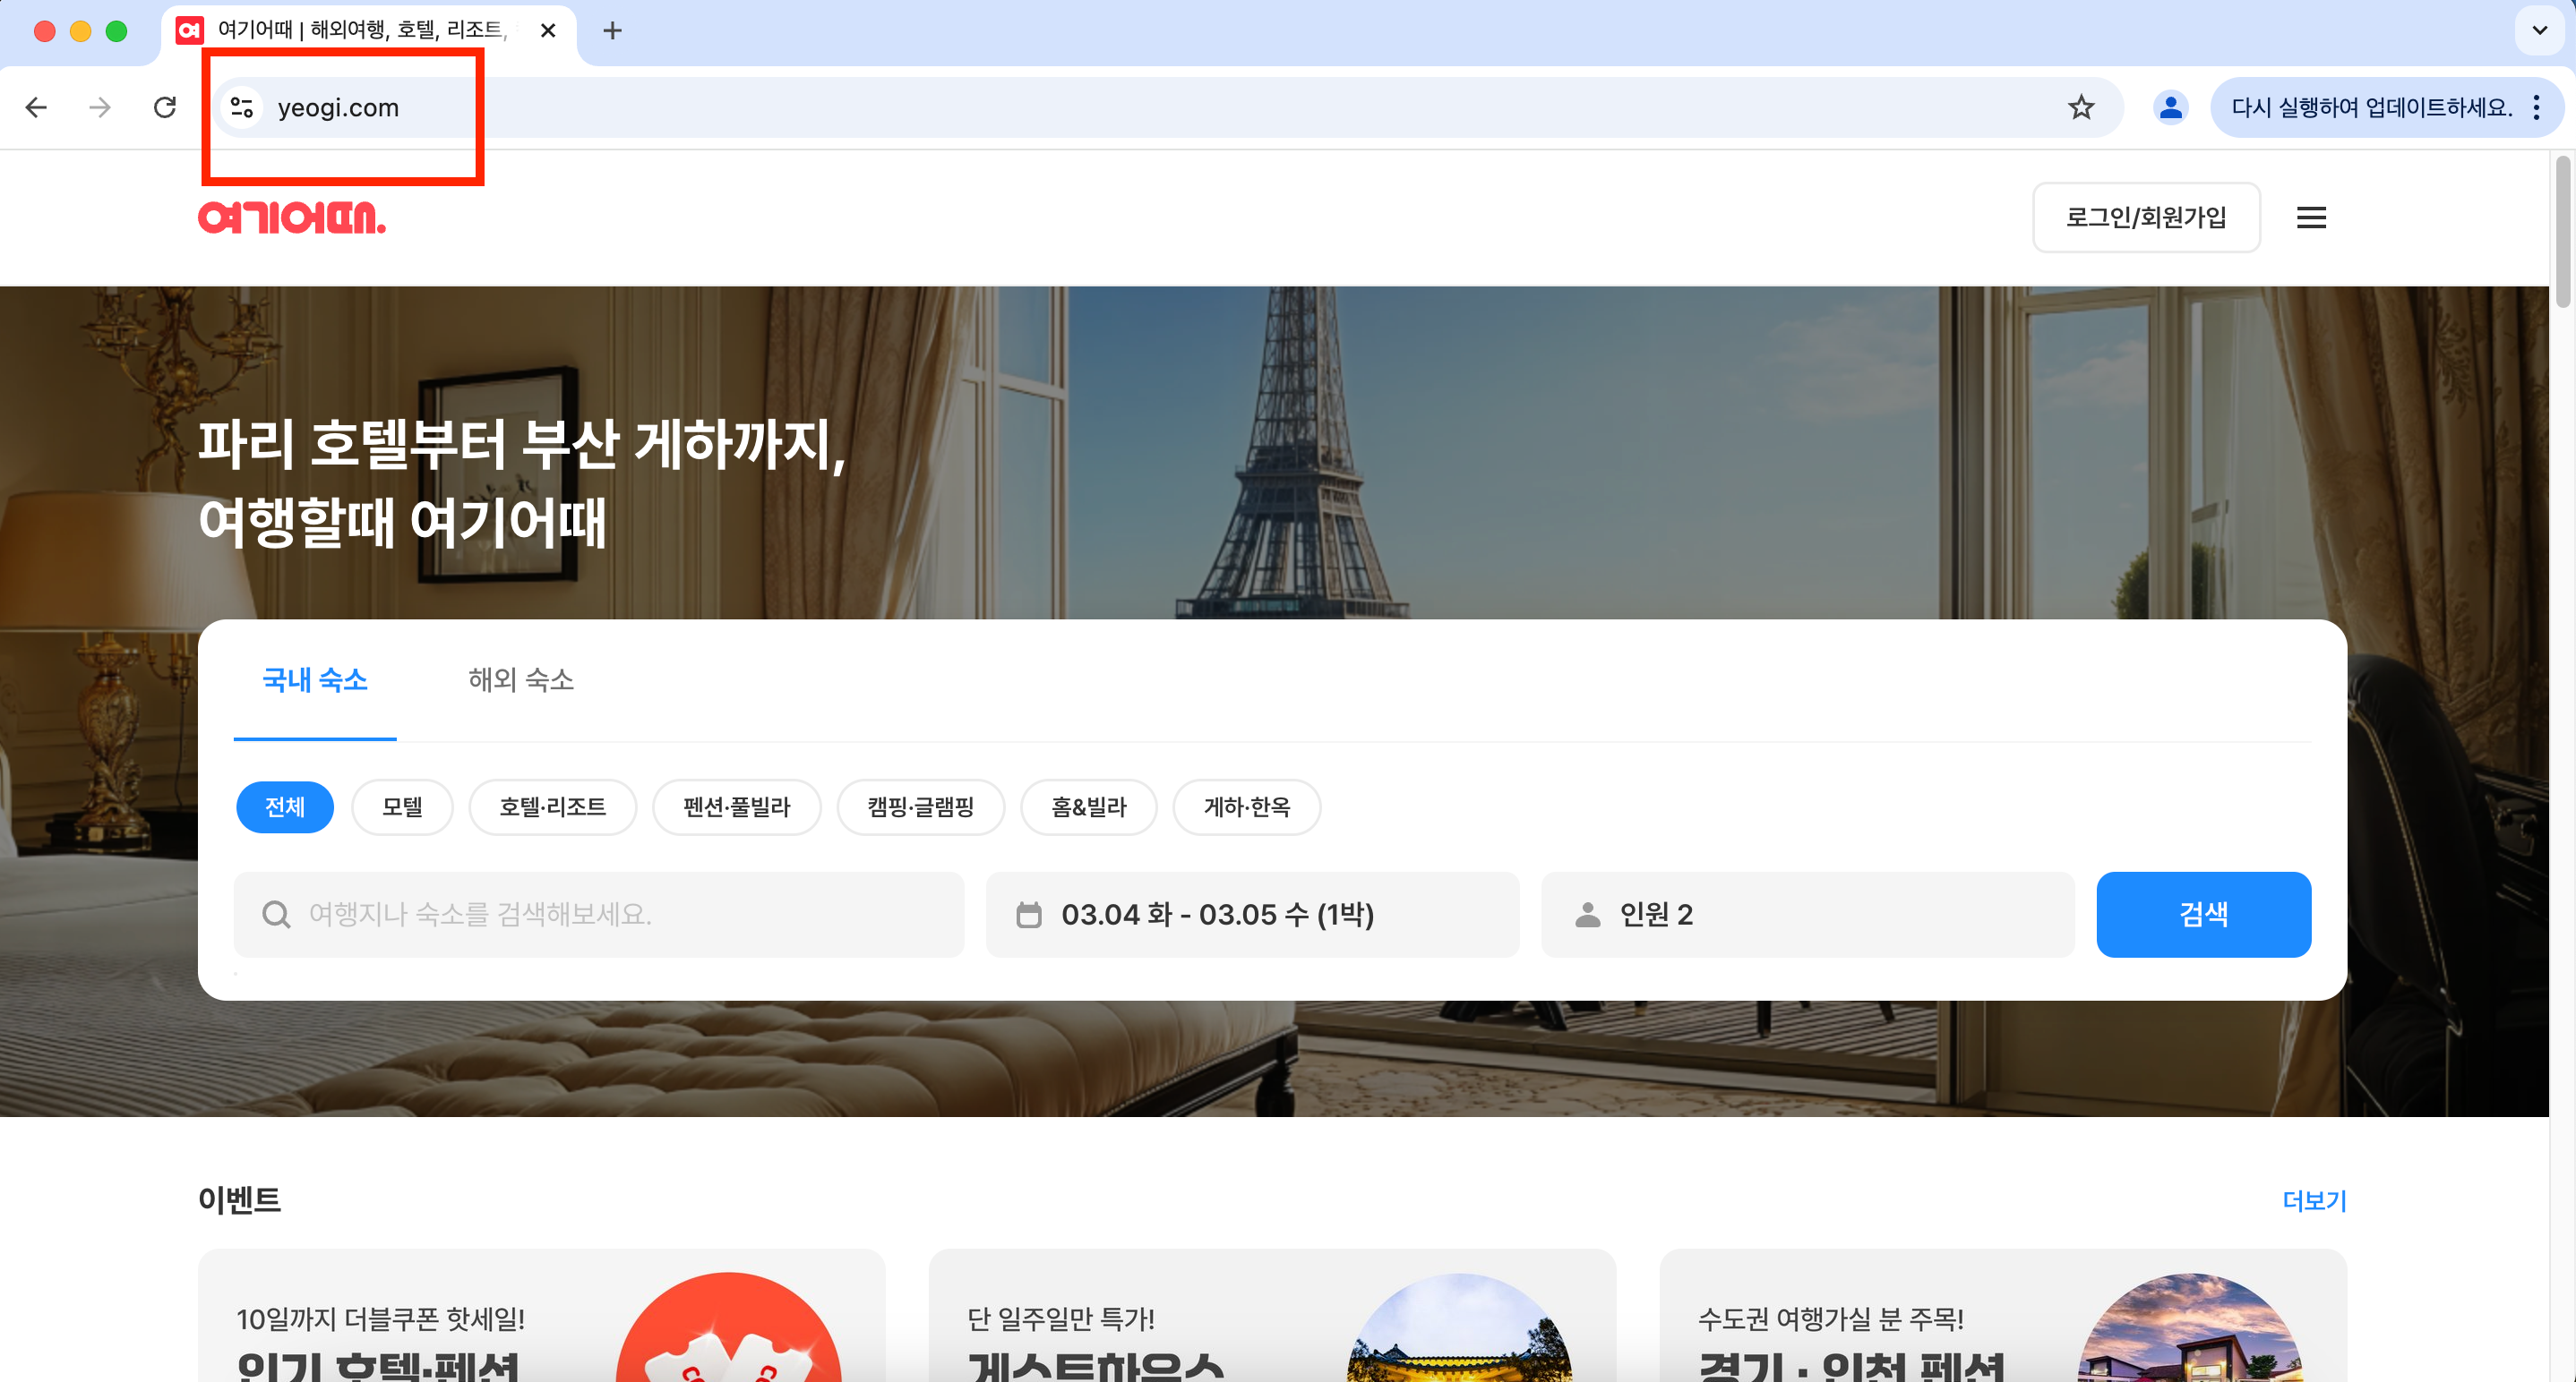Switch to the 해외 숙소 tab
The image size is (2576, 1382).
520,680
